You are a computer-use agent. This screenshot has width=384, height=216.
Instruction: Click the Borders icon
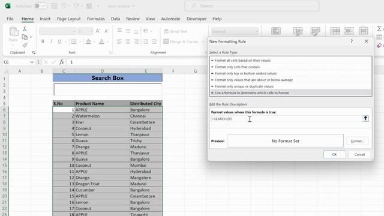pos(74,41)
